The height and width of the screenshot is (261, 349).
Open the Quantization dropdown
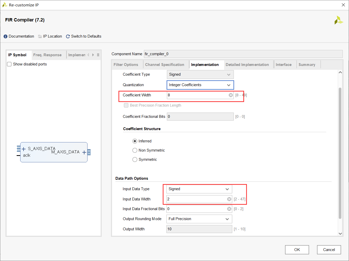[x=200, y=85]
